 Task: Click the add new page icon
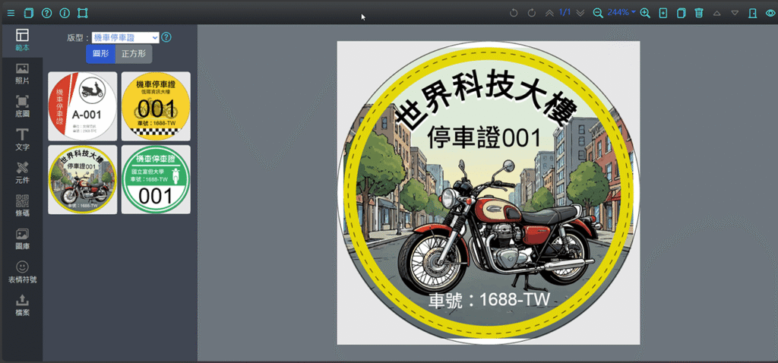(x=663, y=13)
